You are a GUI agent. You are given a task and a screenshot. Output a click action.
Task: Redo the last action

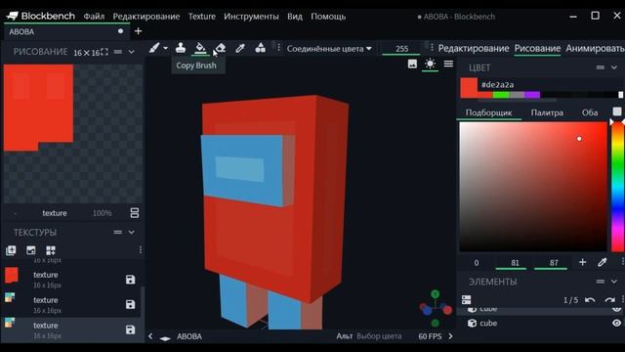point(609,300)
